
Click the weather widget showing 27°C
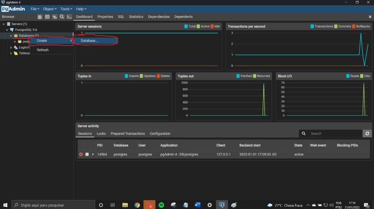tap(285, 205)
